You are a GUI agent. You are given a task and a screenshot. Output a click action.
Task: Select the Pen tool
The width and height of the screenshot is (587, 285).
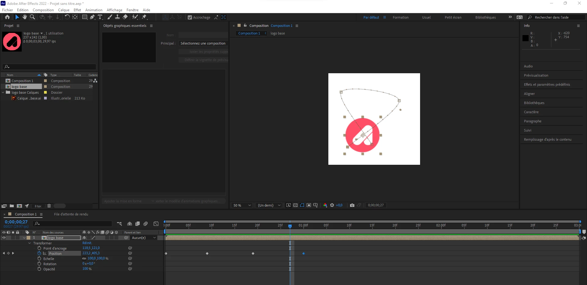92,17
